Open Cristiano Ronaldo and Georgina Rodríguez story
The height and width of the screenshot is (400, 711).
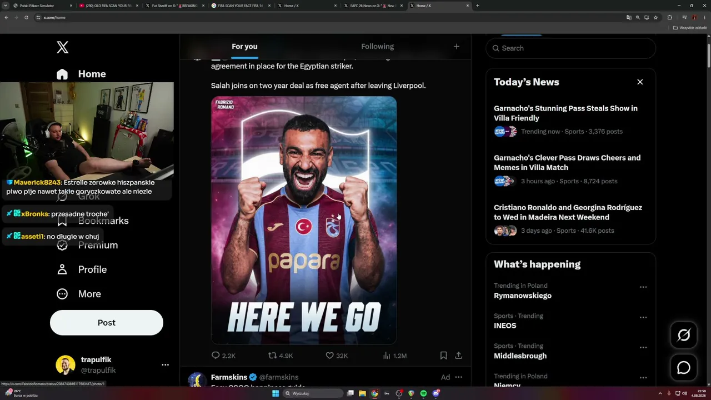click(x=570, y=218)
